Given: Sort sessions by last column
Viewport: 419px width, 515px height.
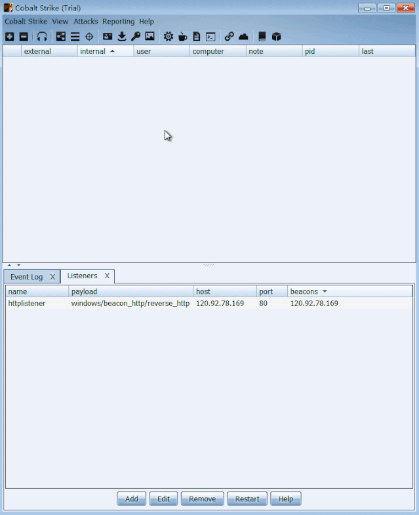Looking at the screenshot, I should pos(387,51).
